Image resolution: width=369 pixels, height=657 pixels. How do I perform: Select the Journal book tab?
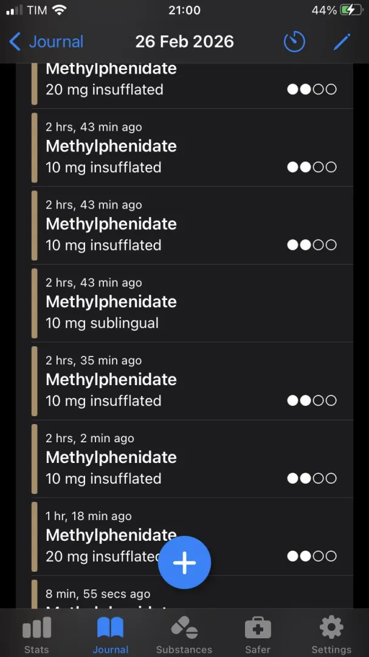coord(110,634)
